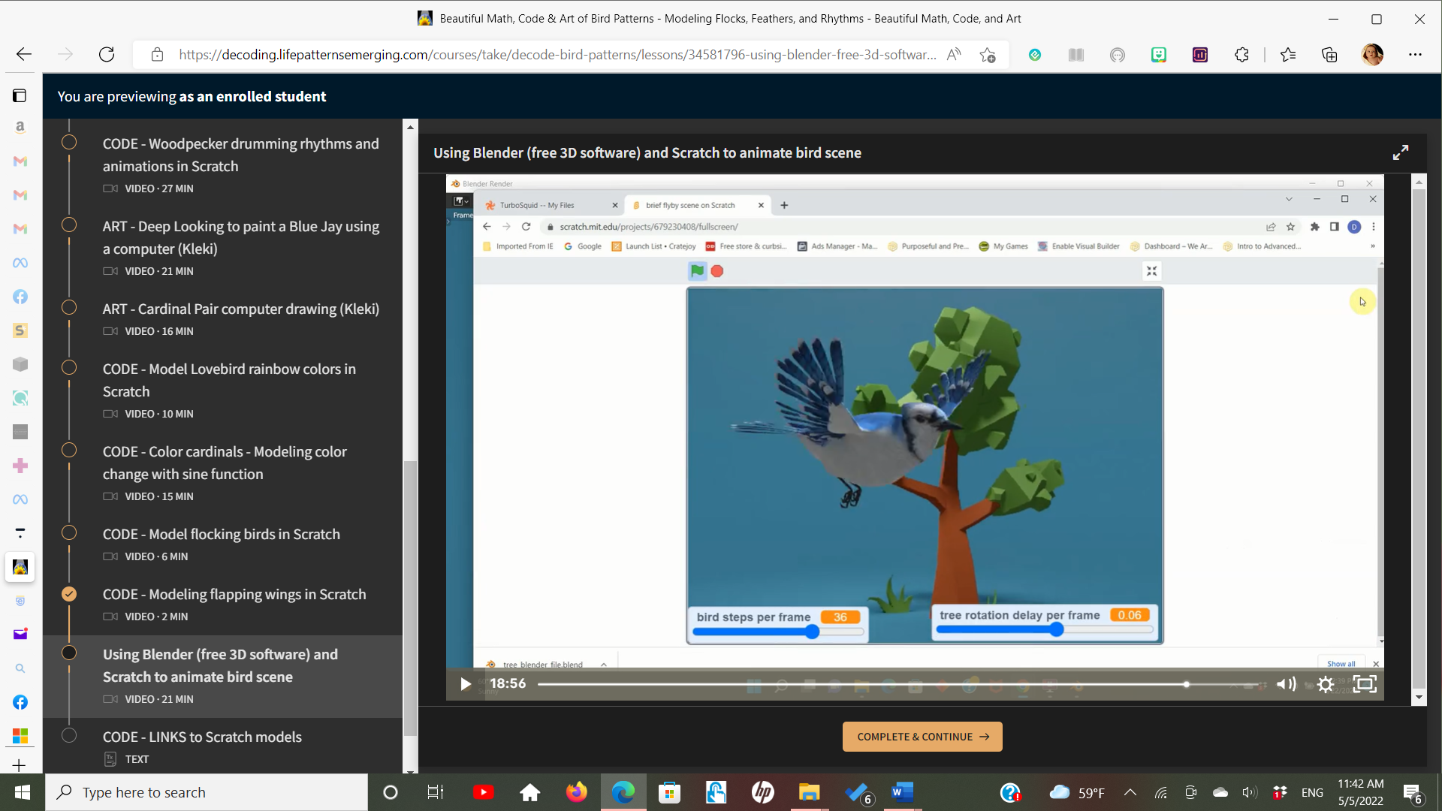The image size is (1442, 811).
Task: Toggle completion circle for Model flocking birds lesson
Action: [x=69, y=533]
